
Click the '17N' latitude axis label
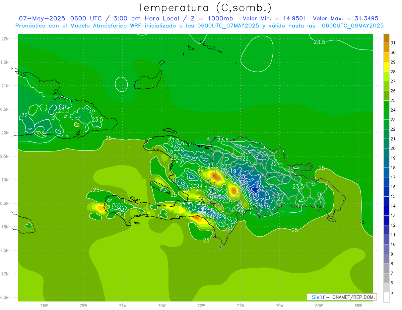coord(5,274)
